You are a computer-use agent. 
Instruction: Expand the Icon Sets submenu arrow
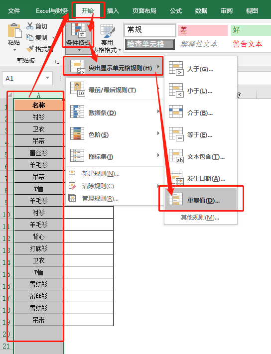(158, 155)
